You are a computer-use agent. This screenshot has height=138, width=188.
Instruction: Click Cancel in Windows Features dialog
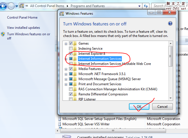point(162,106)
